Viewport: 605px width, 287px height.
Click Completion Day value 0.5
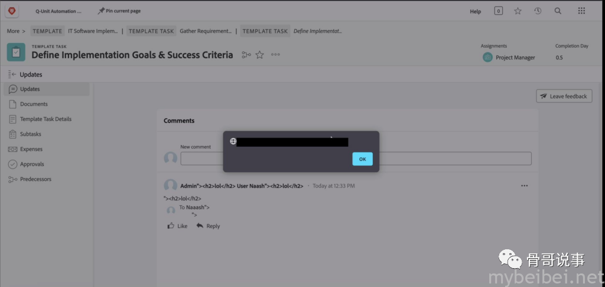click(x=559, y=57)
